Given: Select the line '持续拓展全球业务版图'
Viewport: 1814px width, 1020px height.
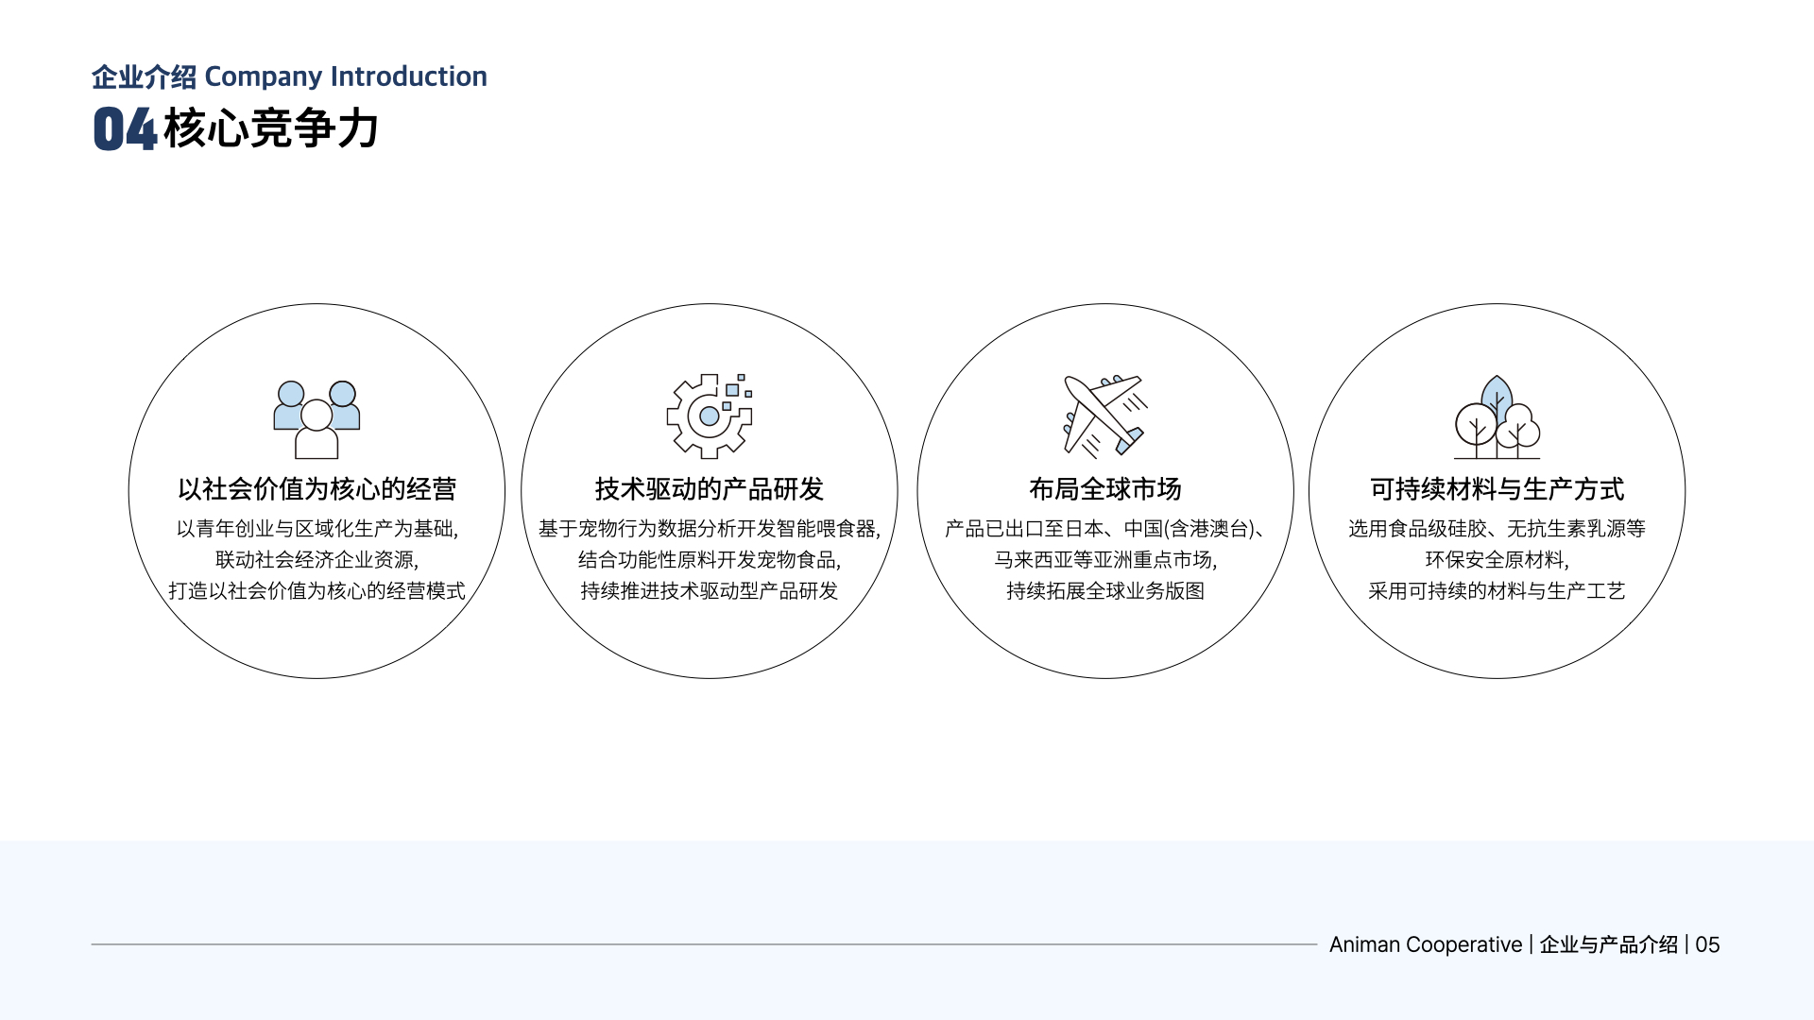Looking at the screenshot, I should 1104,591.
